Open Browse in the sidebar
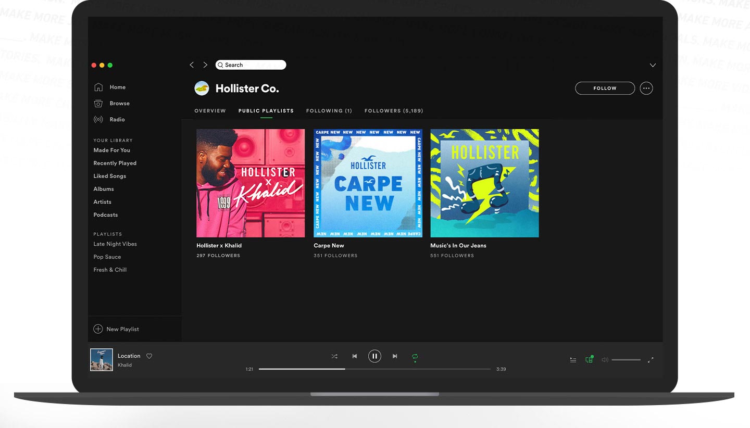The width and height of the screenshot is (750, 428). click(120, 104)
